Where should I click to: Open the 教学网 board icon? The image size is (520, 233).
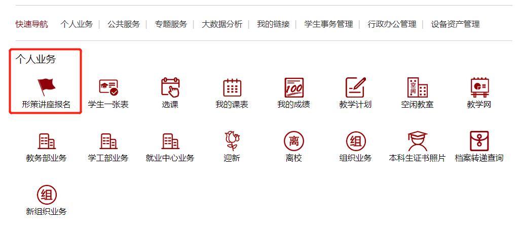tap(479, 87)
